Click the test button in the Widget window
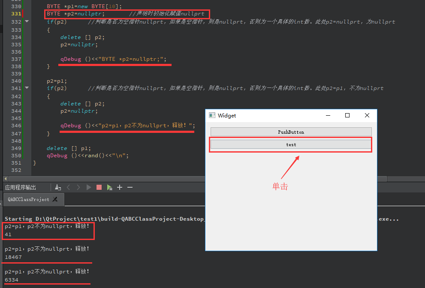Viewport: 425px width, 288px height. (x=291, y=144)
